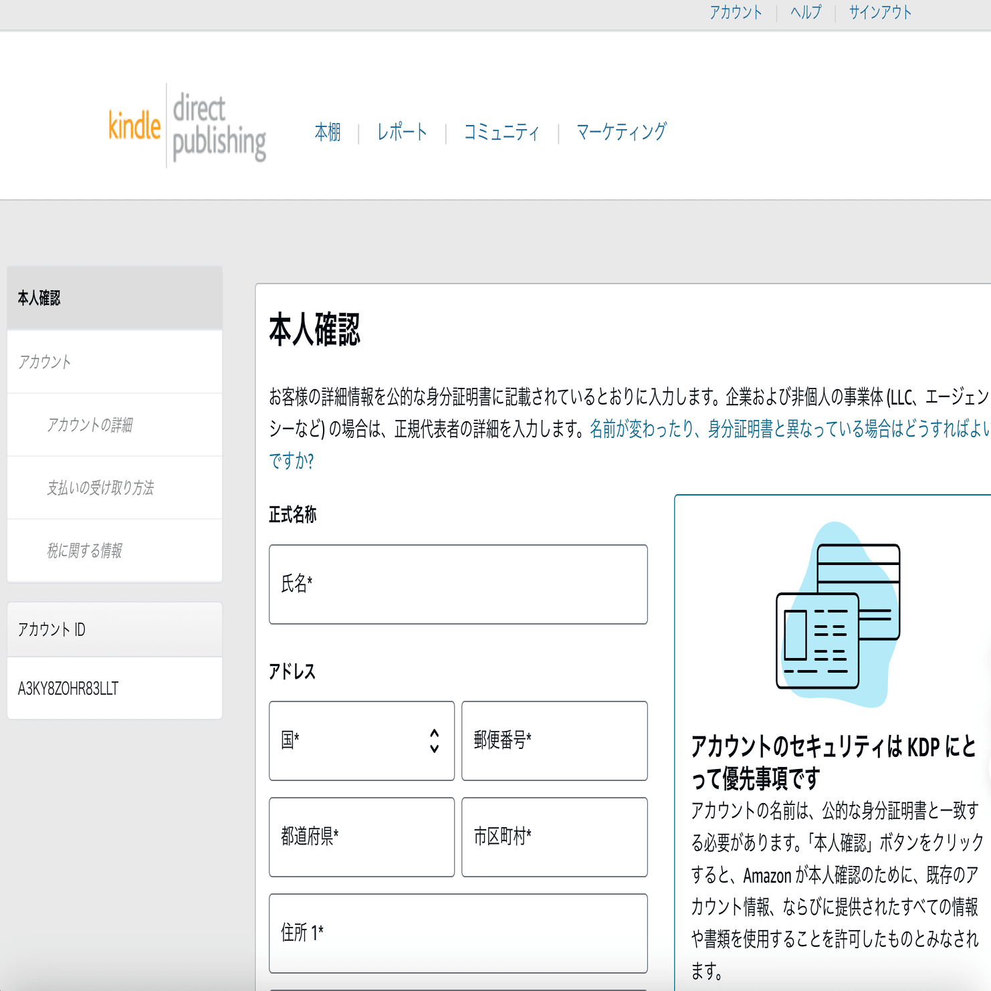Open 支払いの受け取り方法 settings

[99, 487]
